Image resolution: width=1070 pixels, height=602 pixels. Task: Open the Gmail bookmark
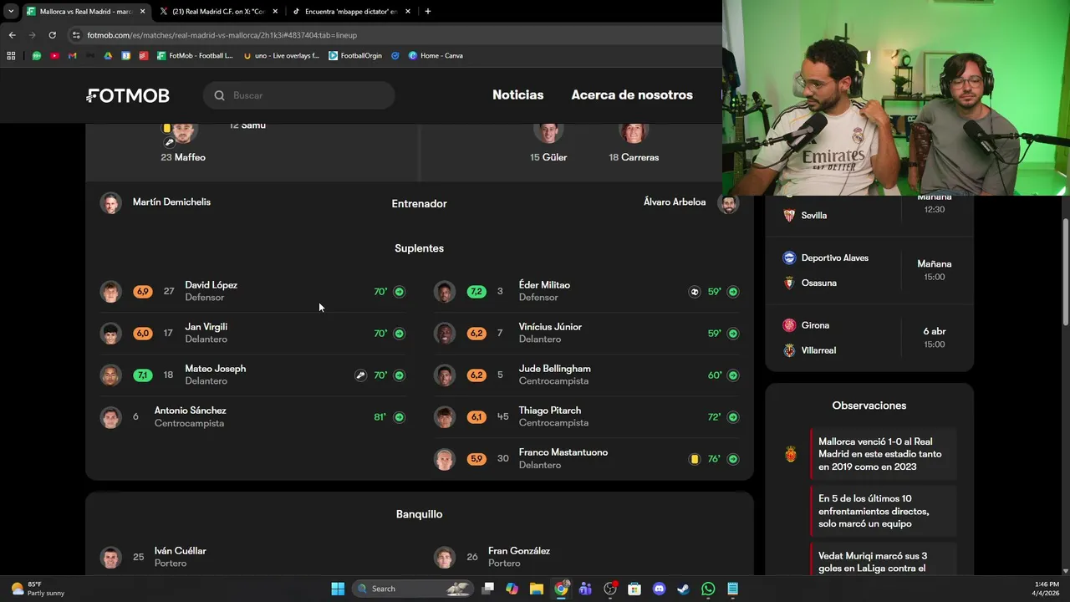72,56
